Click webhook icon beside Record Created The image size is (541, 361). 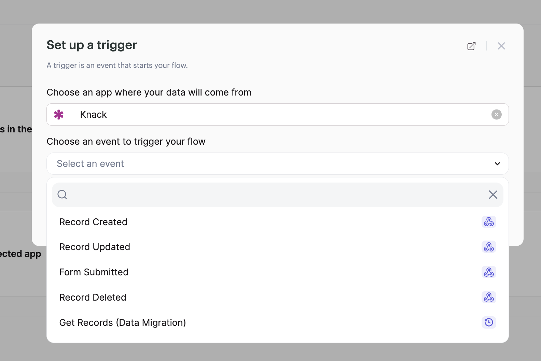489,222
